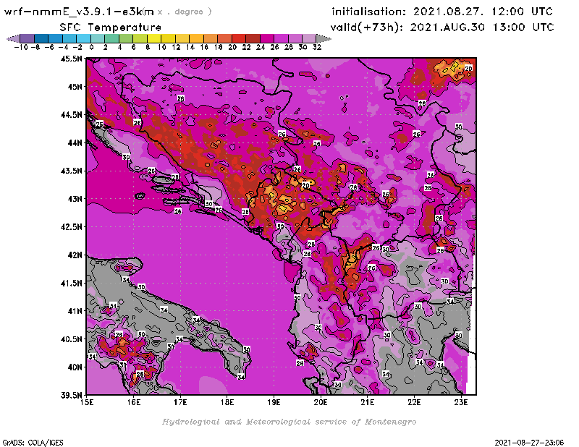Select the legend swatch between 28 and 30
Screen dimensions: 579x447
coord(295,38)
